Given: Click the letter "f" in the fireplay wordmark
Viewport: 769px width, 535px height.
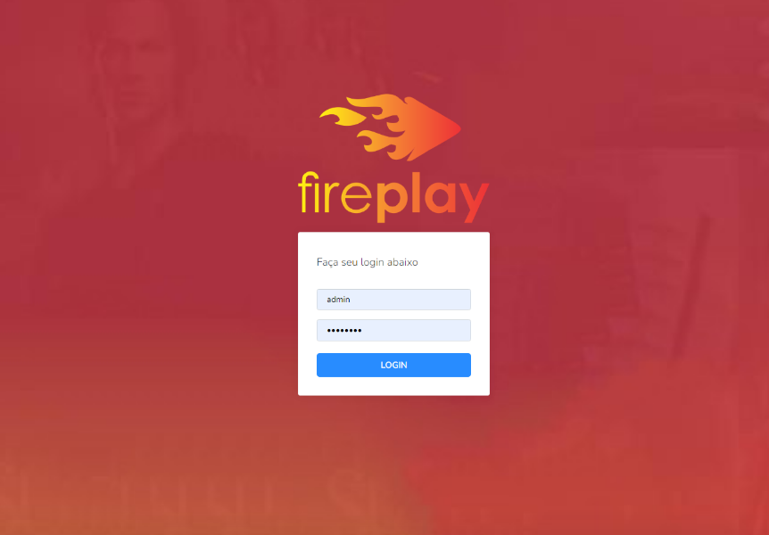Looking at the screenshot, I should (304, 193).
